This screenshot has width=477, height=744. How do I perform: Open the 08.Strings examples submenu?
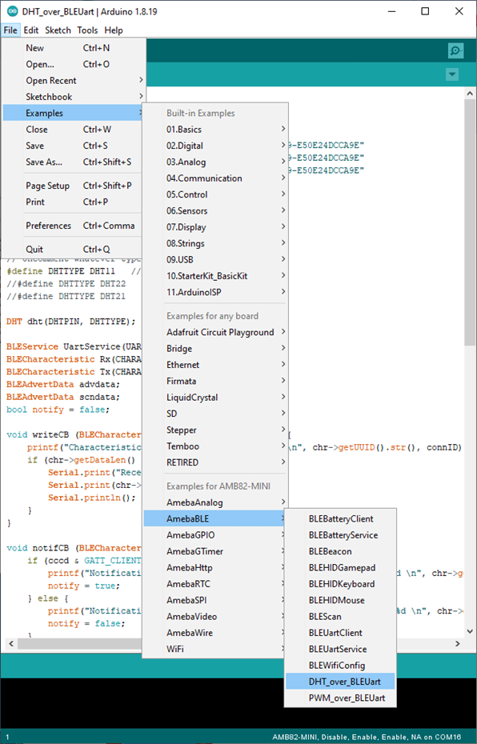tap(215, 243)
